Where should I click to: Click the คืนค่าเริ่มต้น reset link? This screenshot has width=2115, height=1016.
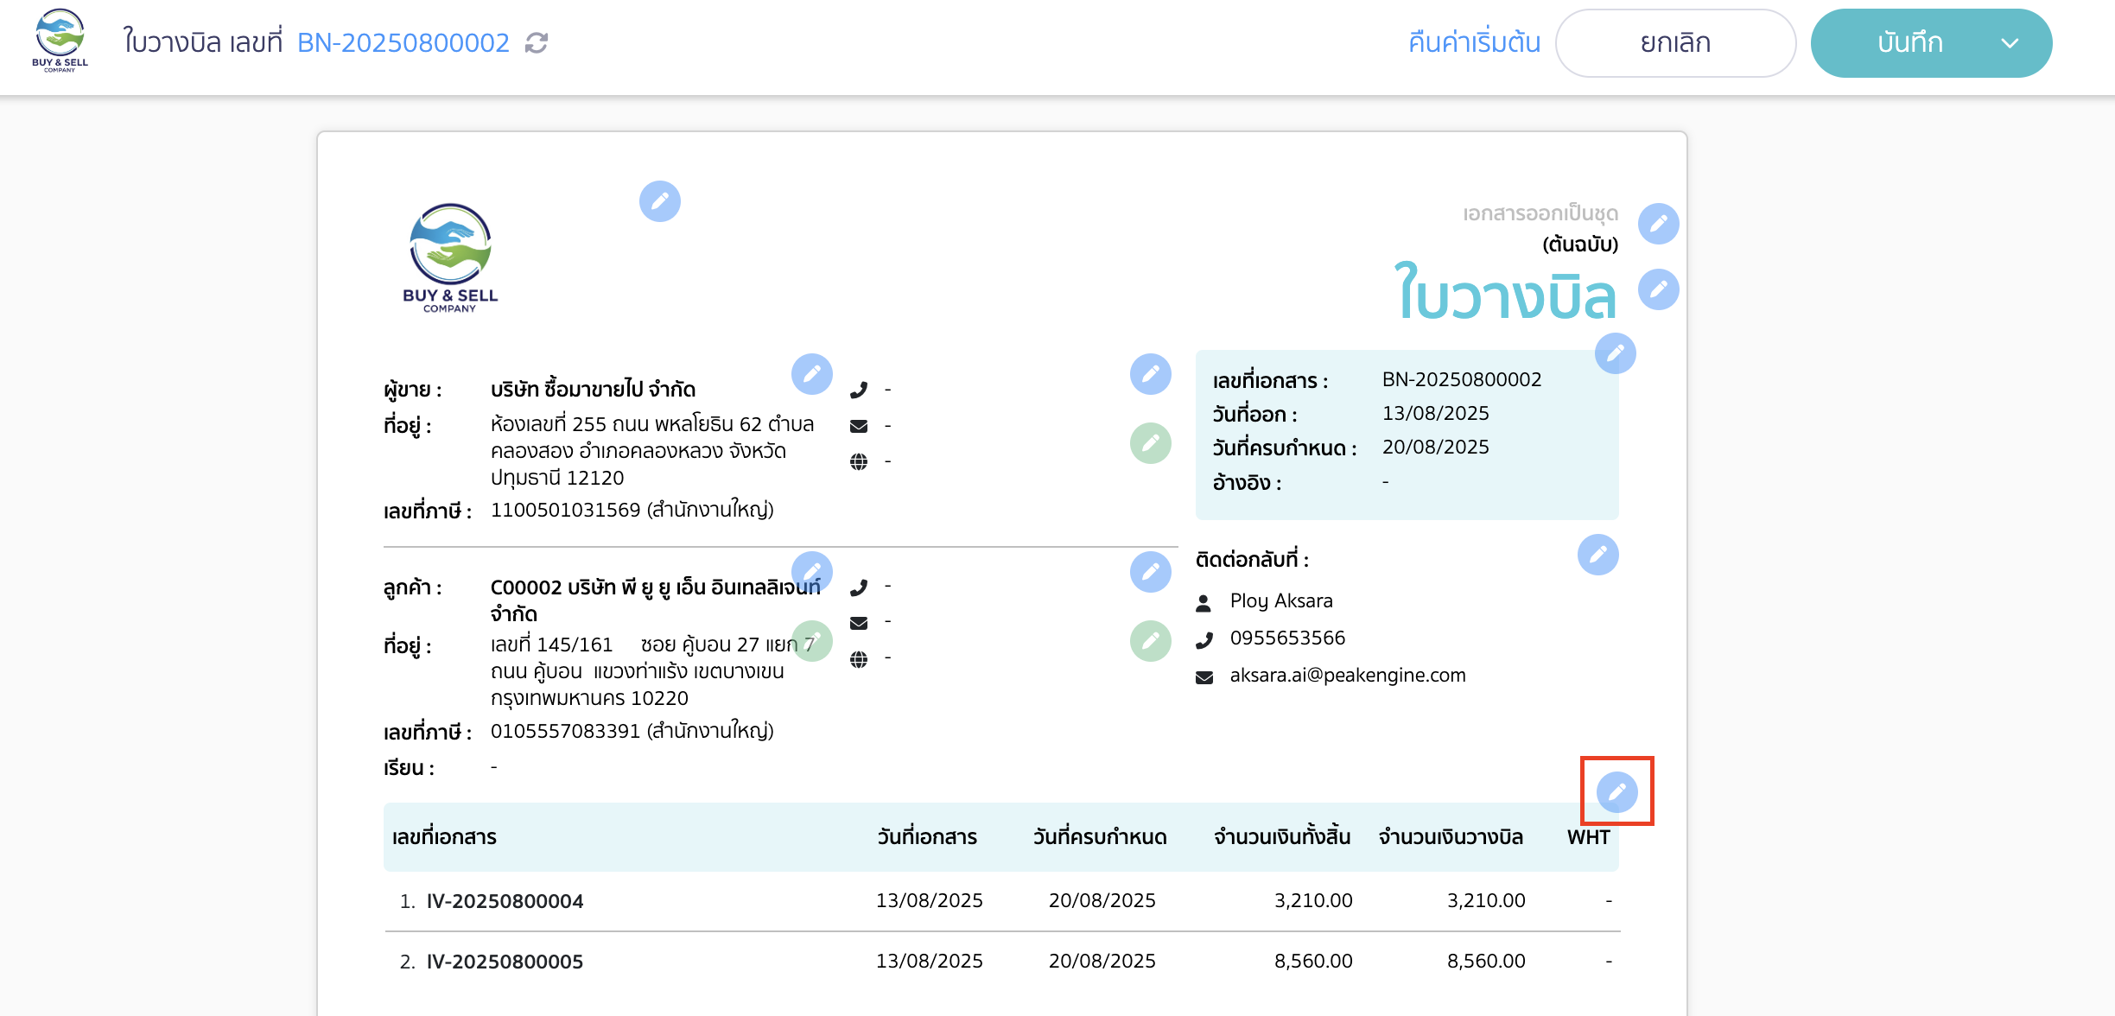click(x=1474, y=42)
